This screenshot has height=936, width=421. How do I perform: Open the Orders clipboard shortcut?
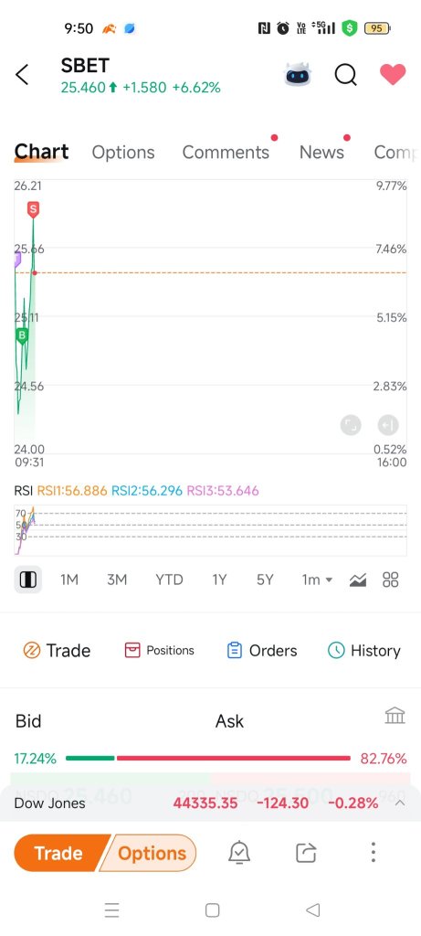pyautogui.click(x=262, y=651)
